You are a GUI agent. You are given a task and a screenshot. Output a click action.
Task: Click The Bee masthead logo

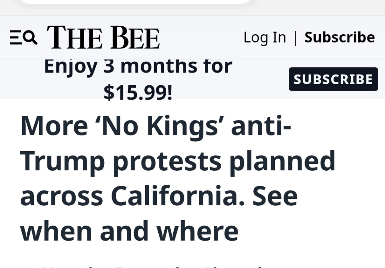(103, 38)
